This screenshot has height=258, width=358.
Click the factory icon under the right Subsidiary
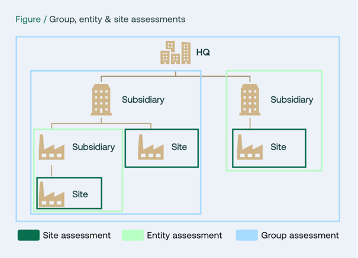[250, 147]
